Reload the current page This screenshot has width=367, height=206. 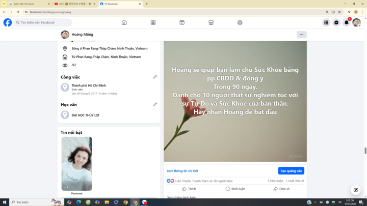coord(18,12)
